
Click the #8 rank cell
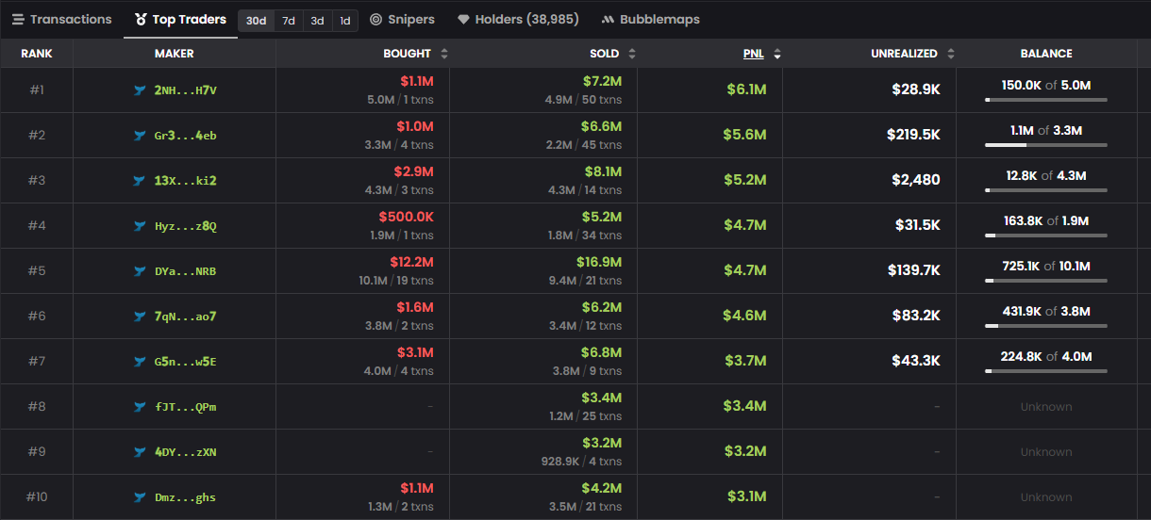[x=37, y=407]
